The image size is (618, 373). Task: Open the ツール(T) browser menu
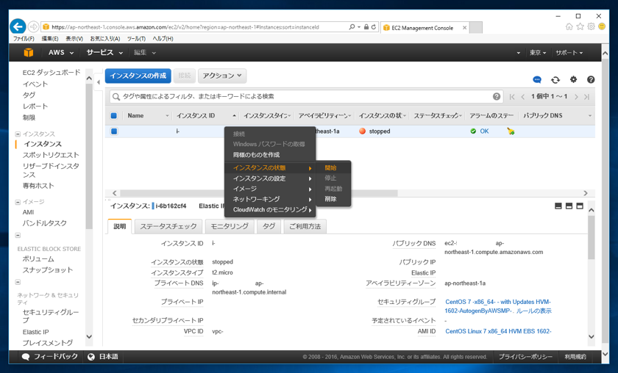(136, 39)
